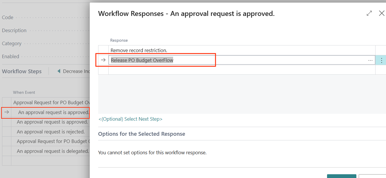
Task: Close the Workflow Responses dialog
Action: pyautogui.click(x=382, y=13)
